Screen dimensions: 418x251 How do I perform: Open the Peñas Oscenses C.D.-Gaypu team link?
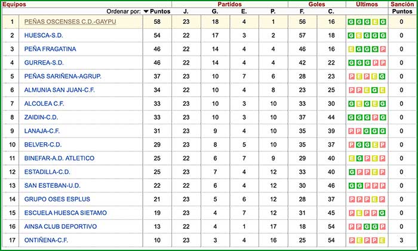click(x=70, y=22)
